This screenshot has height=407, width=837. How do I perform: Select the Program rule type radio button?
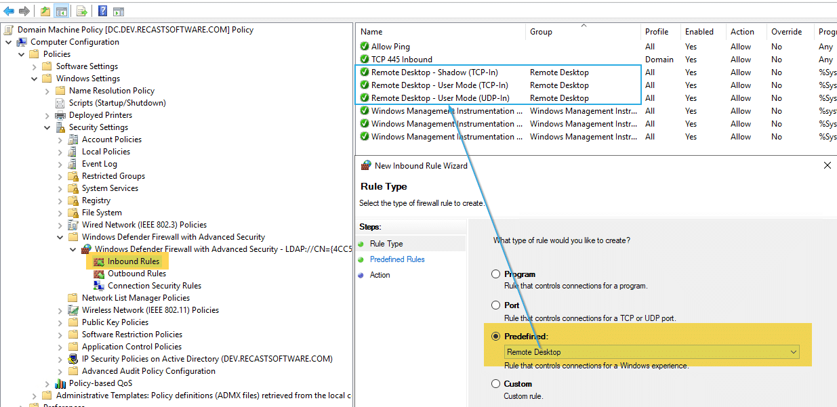tap(496, 274)
